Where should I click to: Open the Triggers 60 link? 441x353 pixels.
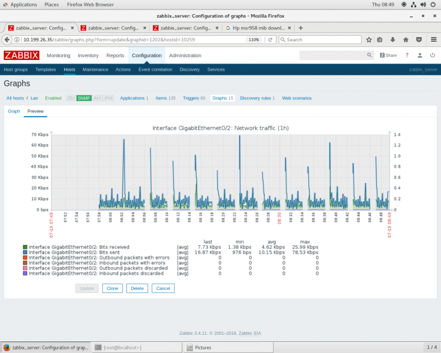[x=194, y=98]
